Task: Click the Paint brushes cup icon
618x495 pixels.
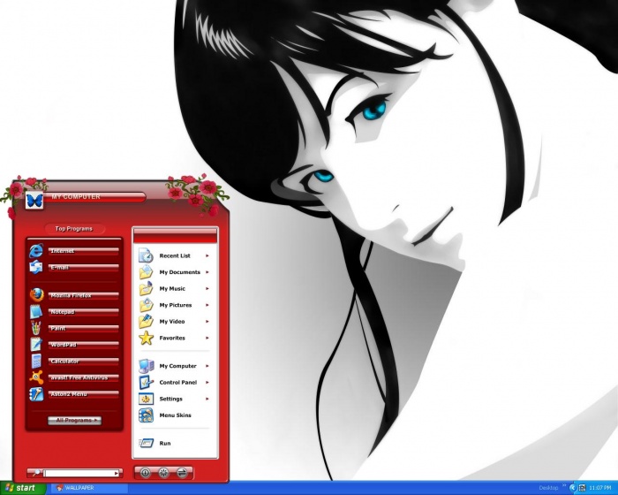Action: pyautogui.click(x=36, y=328)
